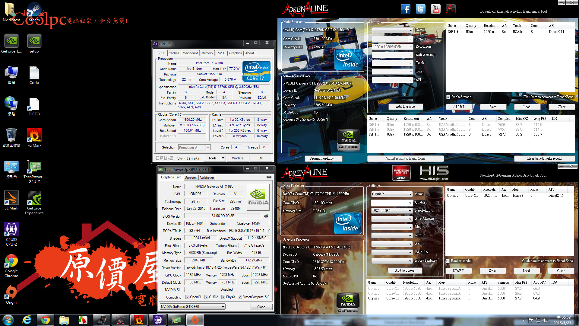Click the YouTube icon in Adrenaline header
Screen dimensions: 579x326
(x=436, y=9)
